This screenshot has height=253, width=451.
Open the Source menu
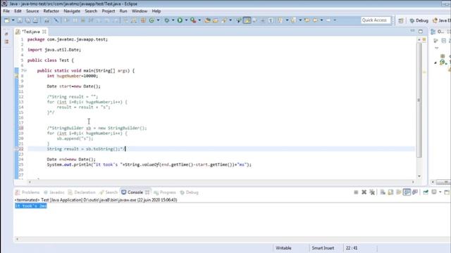[32, 11]
